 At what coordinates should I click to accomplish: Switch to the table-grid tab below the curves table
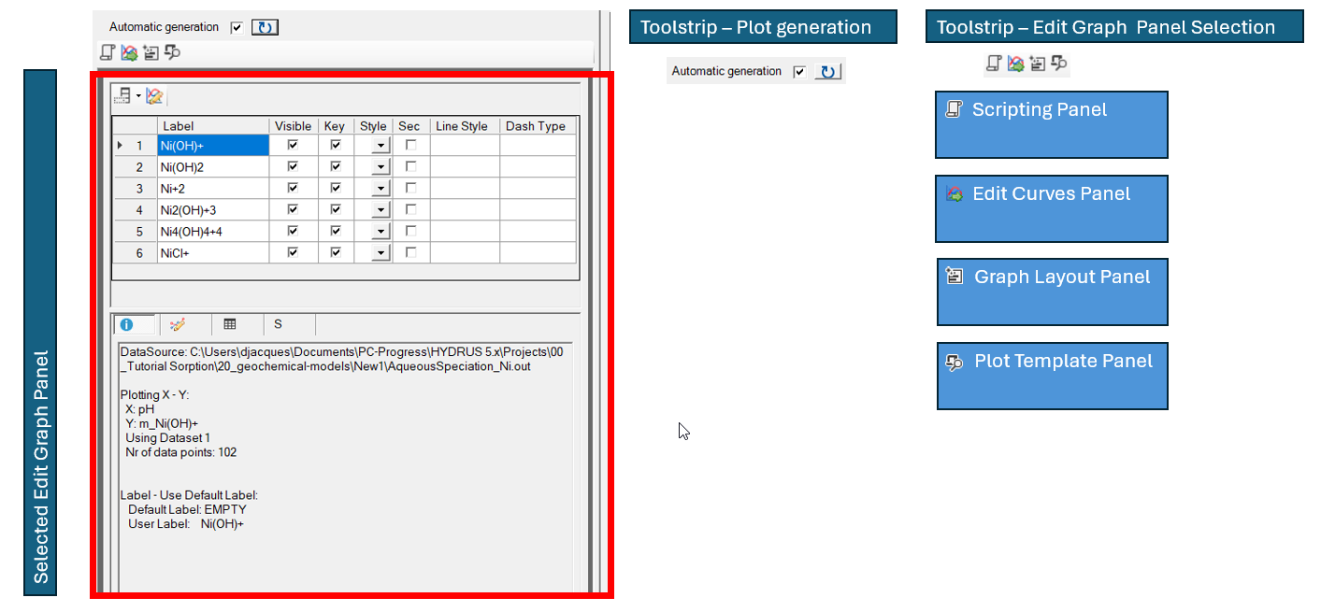click(229, 324)
